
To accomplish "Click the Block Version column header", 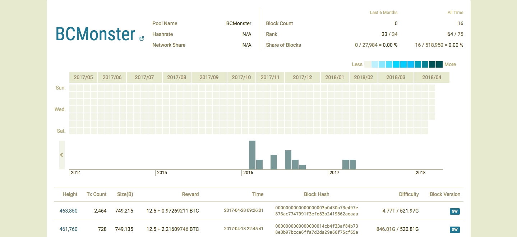I will pyautogui.click(x=445, y=194).
